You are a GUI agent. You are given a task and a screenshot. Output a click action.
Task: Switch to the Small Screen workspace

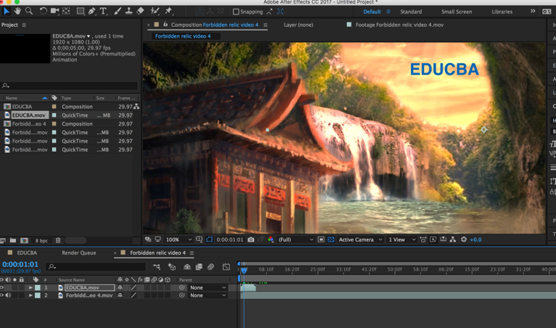pos(457,12)
